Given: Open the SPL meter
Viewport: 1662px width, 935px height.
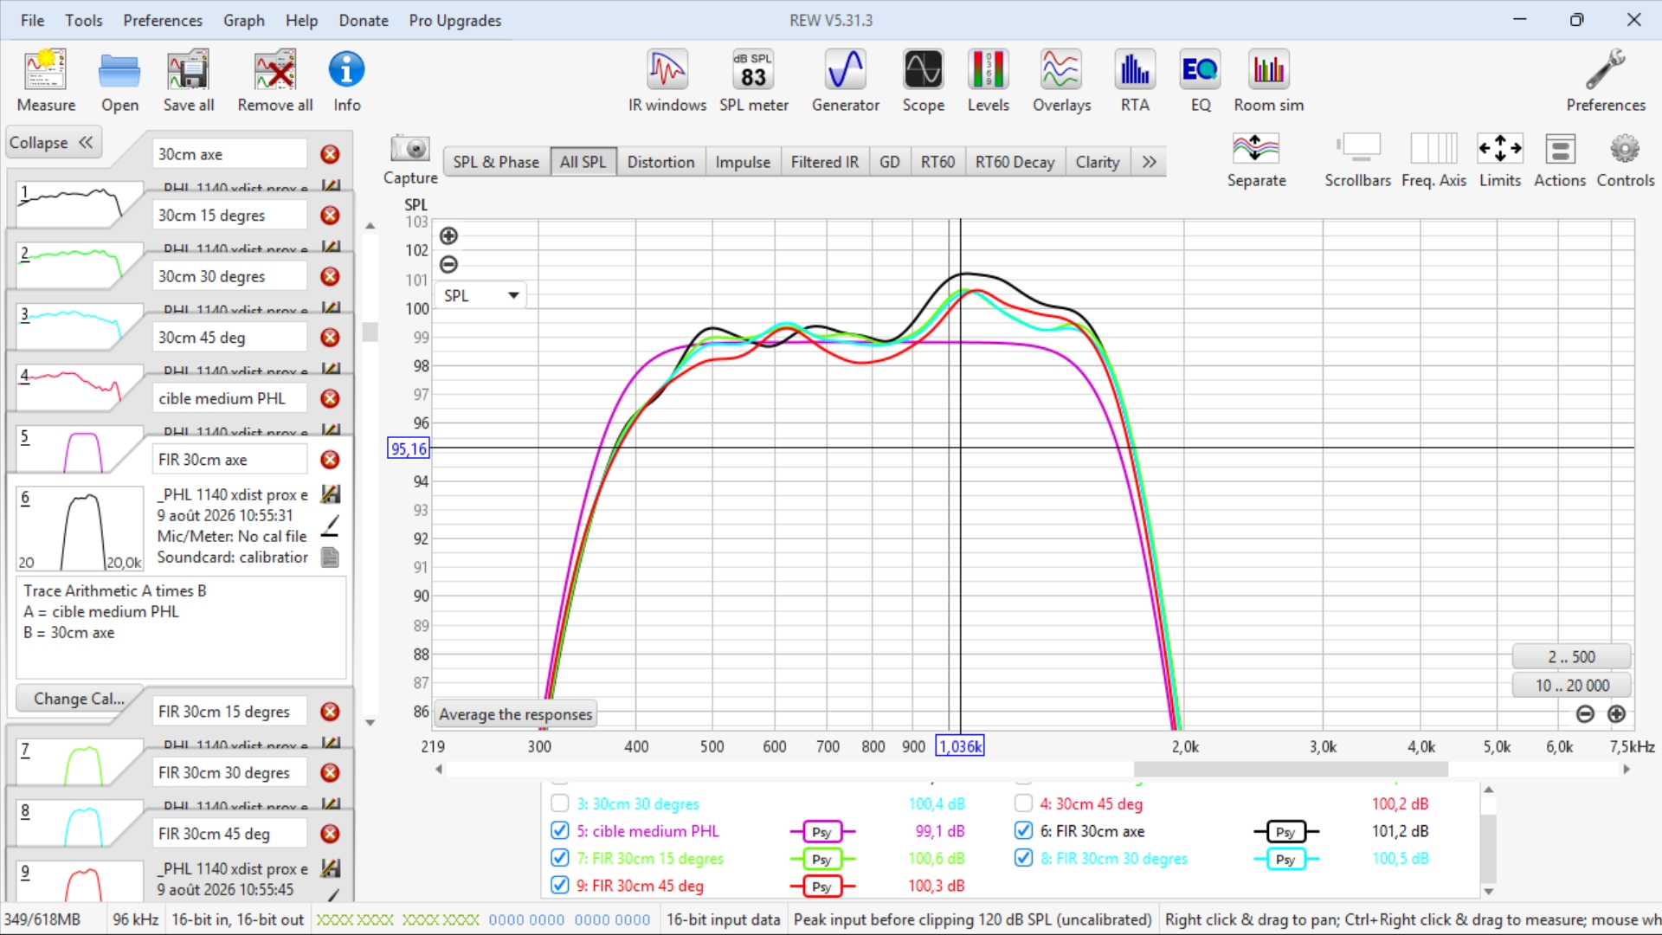Looking at the screenshot, I should click(754, 81).
